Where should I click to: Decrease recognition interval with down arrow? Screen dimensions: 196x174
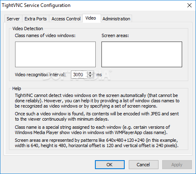[x=90, y=76]
